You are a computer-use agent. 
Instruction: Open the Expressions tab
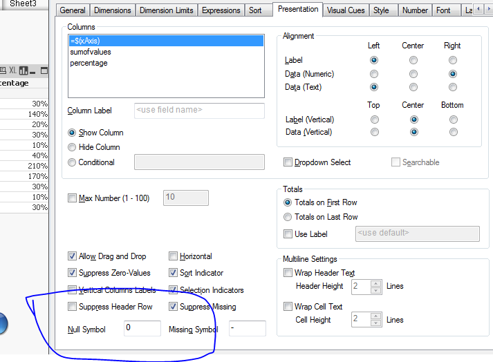point(222,10)
